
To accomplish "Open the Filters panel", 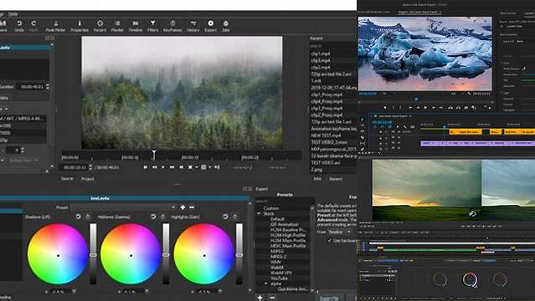I will [x=152, y=26].
